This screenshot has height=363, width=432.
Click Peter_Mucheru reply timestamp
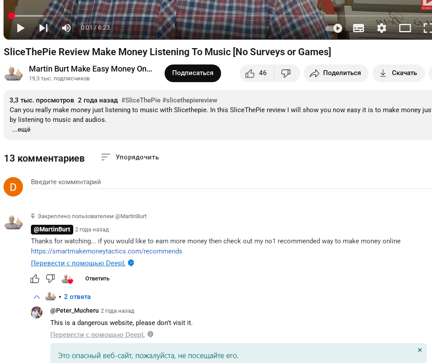point(118,311)
